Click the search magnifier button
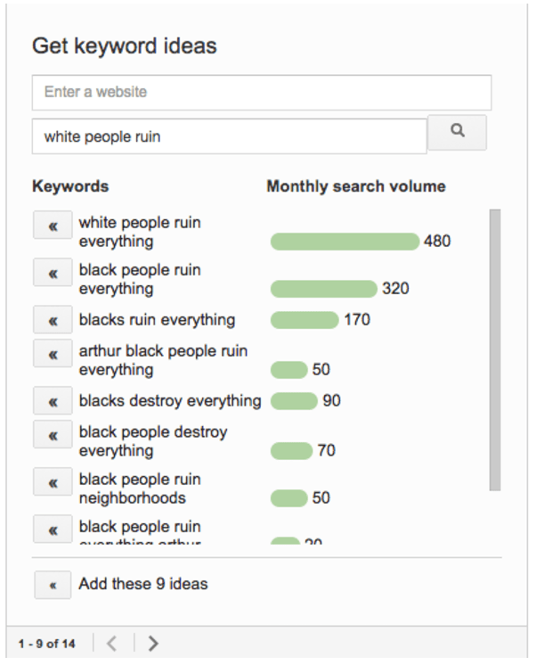This screenshot has width=536, height=665. pyautogui.click(x=457, y=132)
